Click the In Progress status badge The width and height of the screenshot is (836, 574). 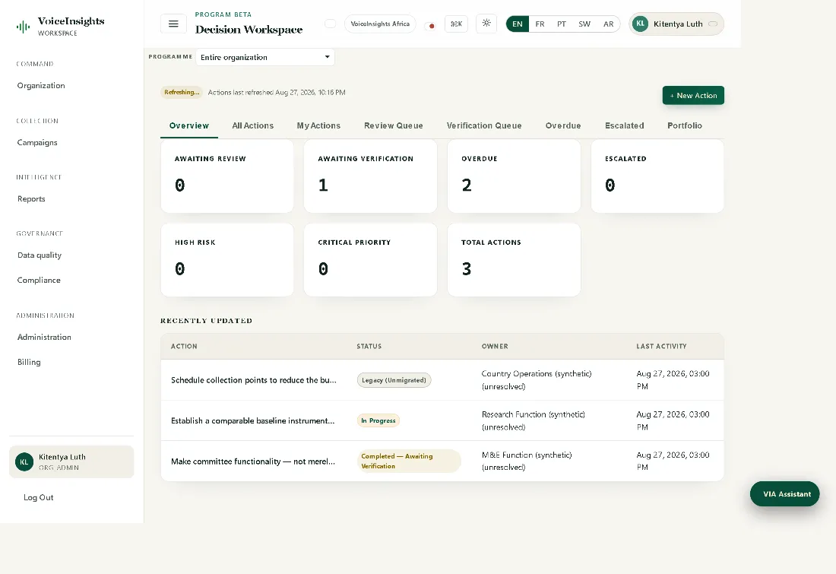point(378,420)
